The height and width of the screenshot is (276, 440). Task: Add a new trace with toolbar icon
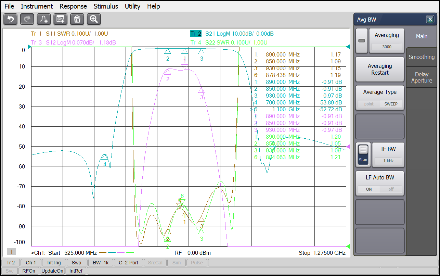[44, 19]
